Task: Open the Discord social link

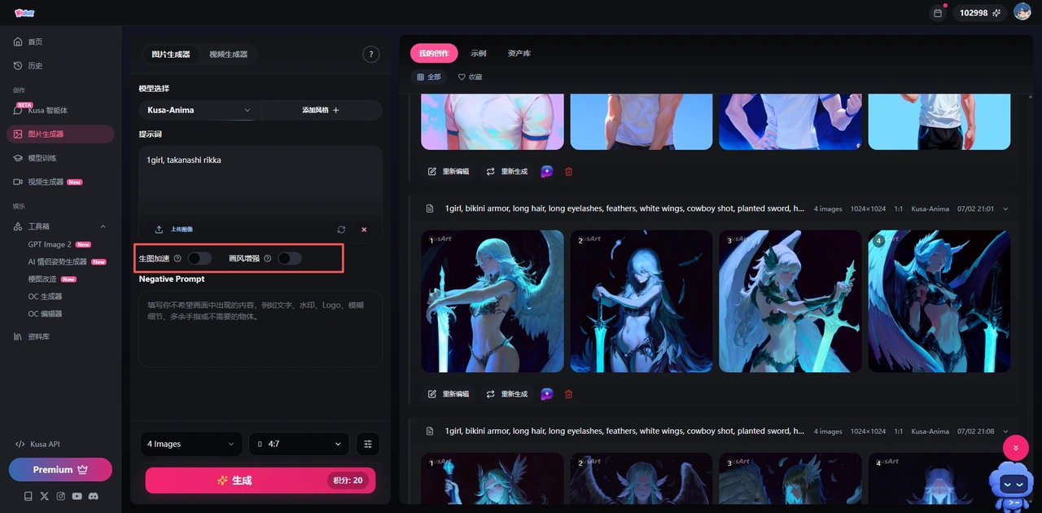Action: coord(94,496)
